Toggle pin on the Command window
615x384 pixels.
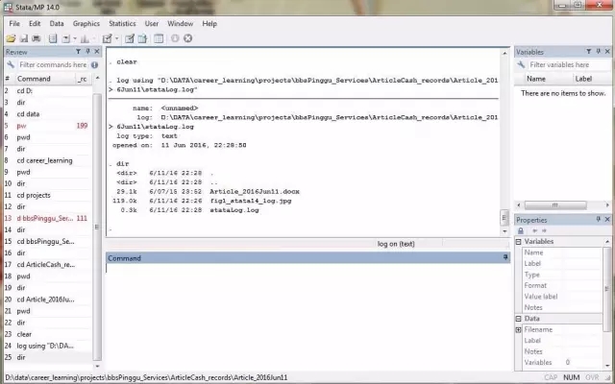[x=505, y=257]
